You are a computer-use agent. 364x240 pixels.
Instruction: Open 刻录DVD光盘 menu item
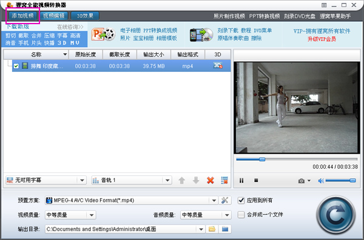[300, 16]
